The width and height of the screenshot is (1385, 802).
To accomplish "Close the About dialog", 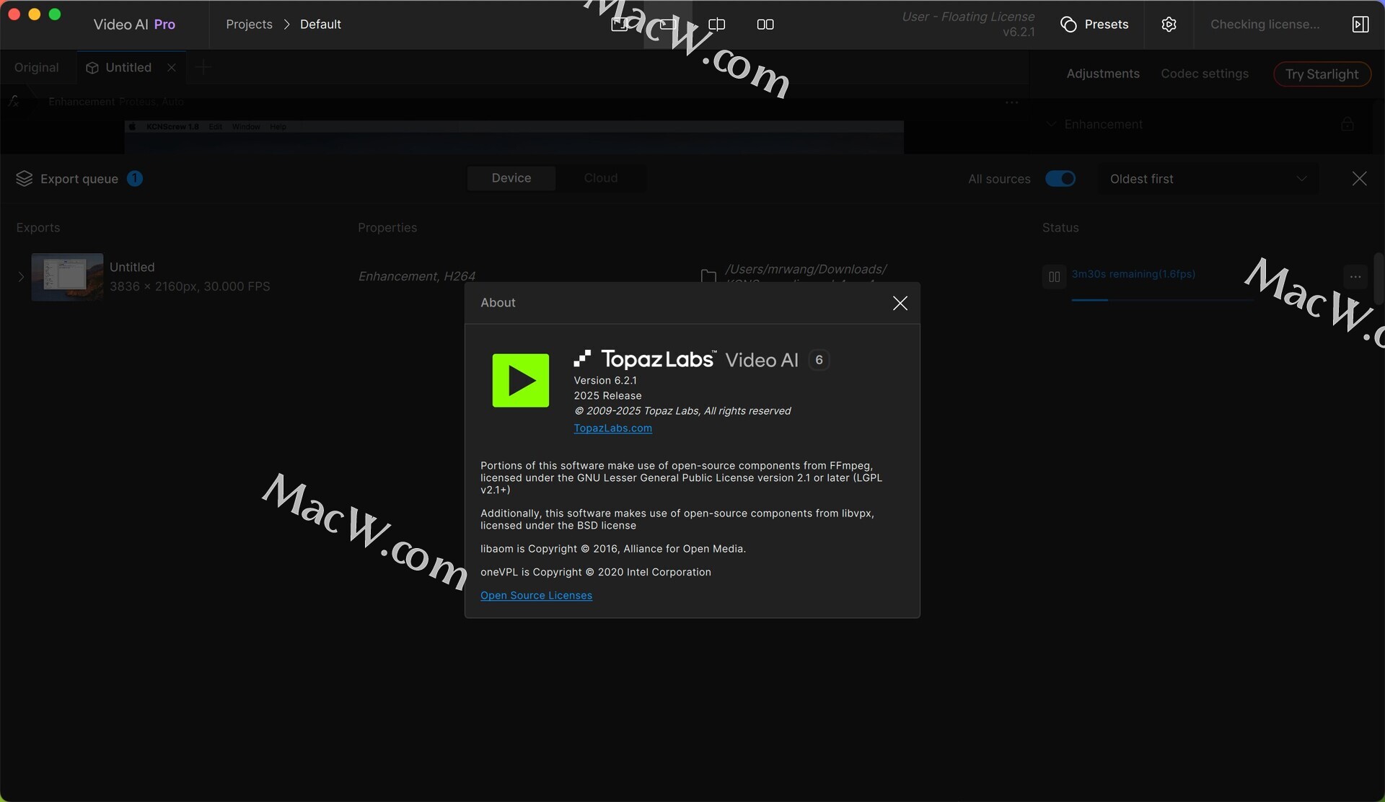I will 900,304.
